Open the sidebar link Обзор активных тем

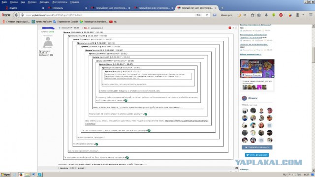pos(251,55)
